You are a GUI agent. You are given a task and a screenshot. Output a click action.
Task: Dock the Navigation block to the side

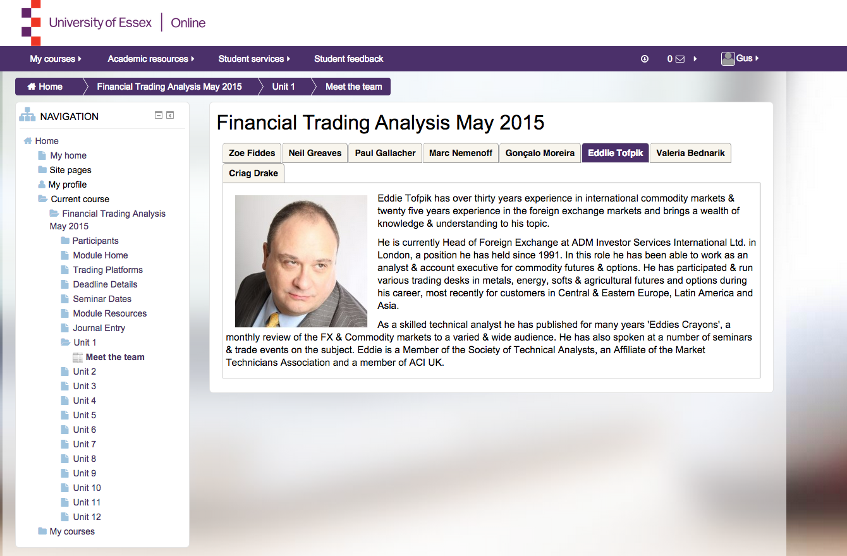(x=170, y=115)
